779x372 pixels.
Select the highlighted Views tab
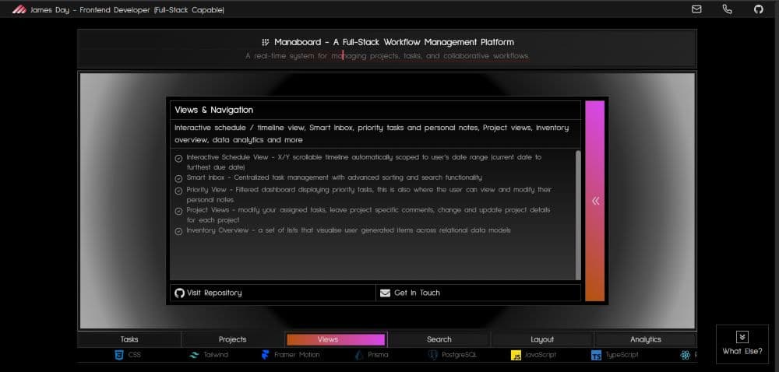[x=336, y=339]
